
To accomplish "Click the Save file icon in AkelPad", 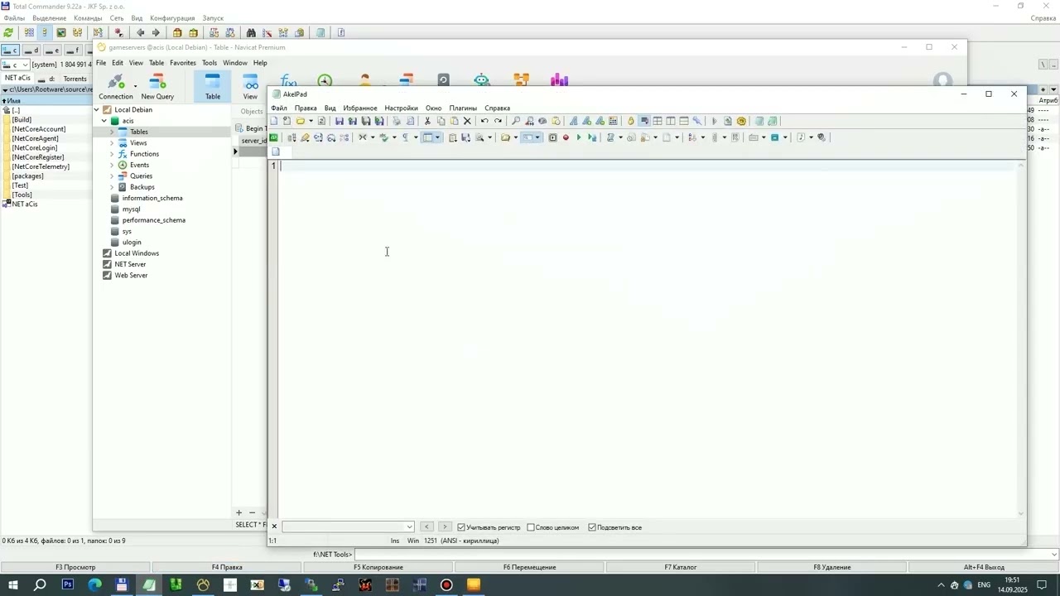I will (340, 121).
